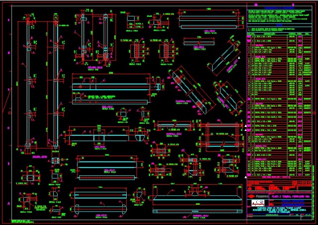Screen dimensions: 318x225
Task: Select the white company logo below Petrobras logo
Action: click(x=259, y=203)
